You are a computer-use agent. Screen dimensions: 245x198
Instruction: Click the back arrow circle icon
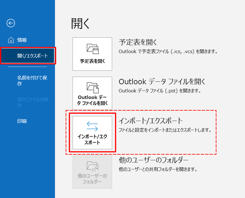pos(11,23)
